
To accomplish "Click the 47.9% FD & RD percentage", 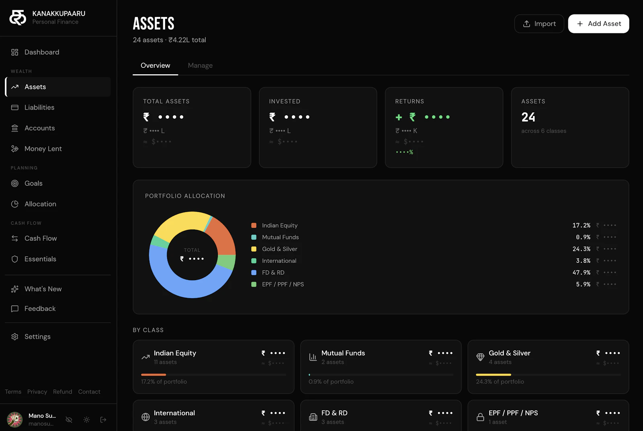I will 582,272.
